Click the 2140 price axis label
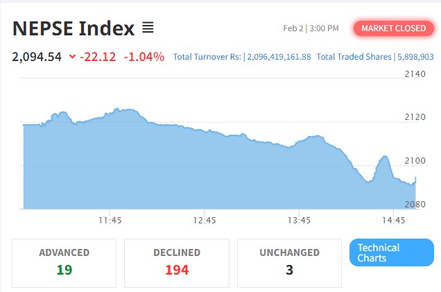441x292 pixels. click(414, 74)
